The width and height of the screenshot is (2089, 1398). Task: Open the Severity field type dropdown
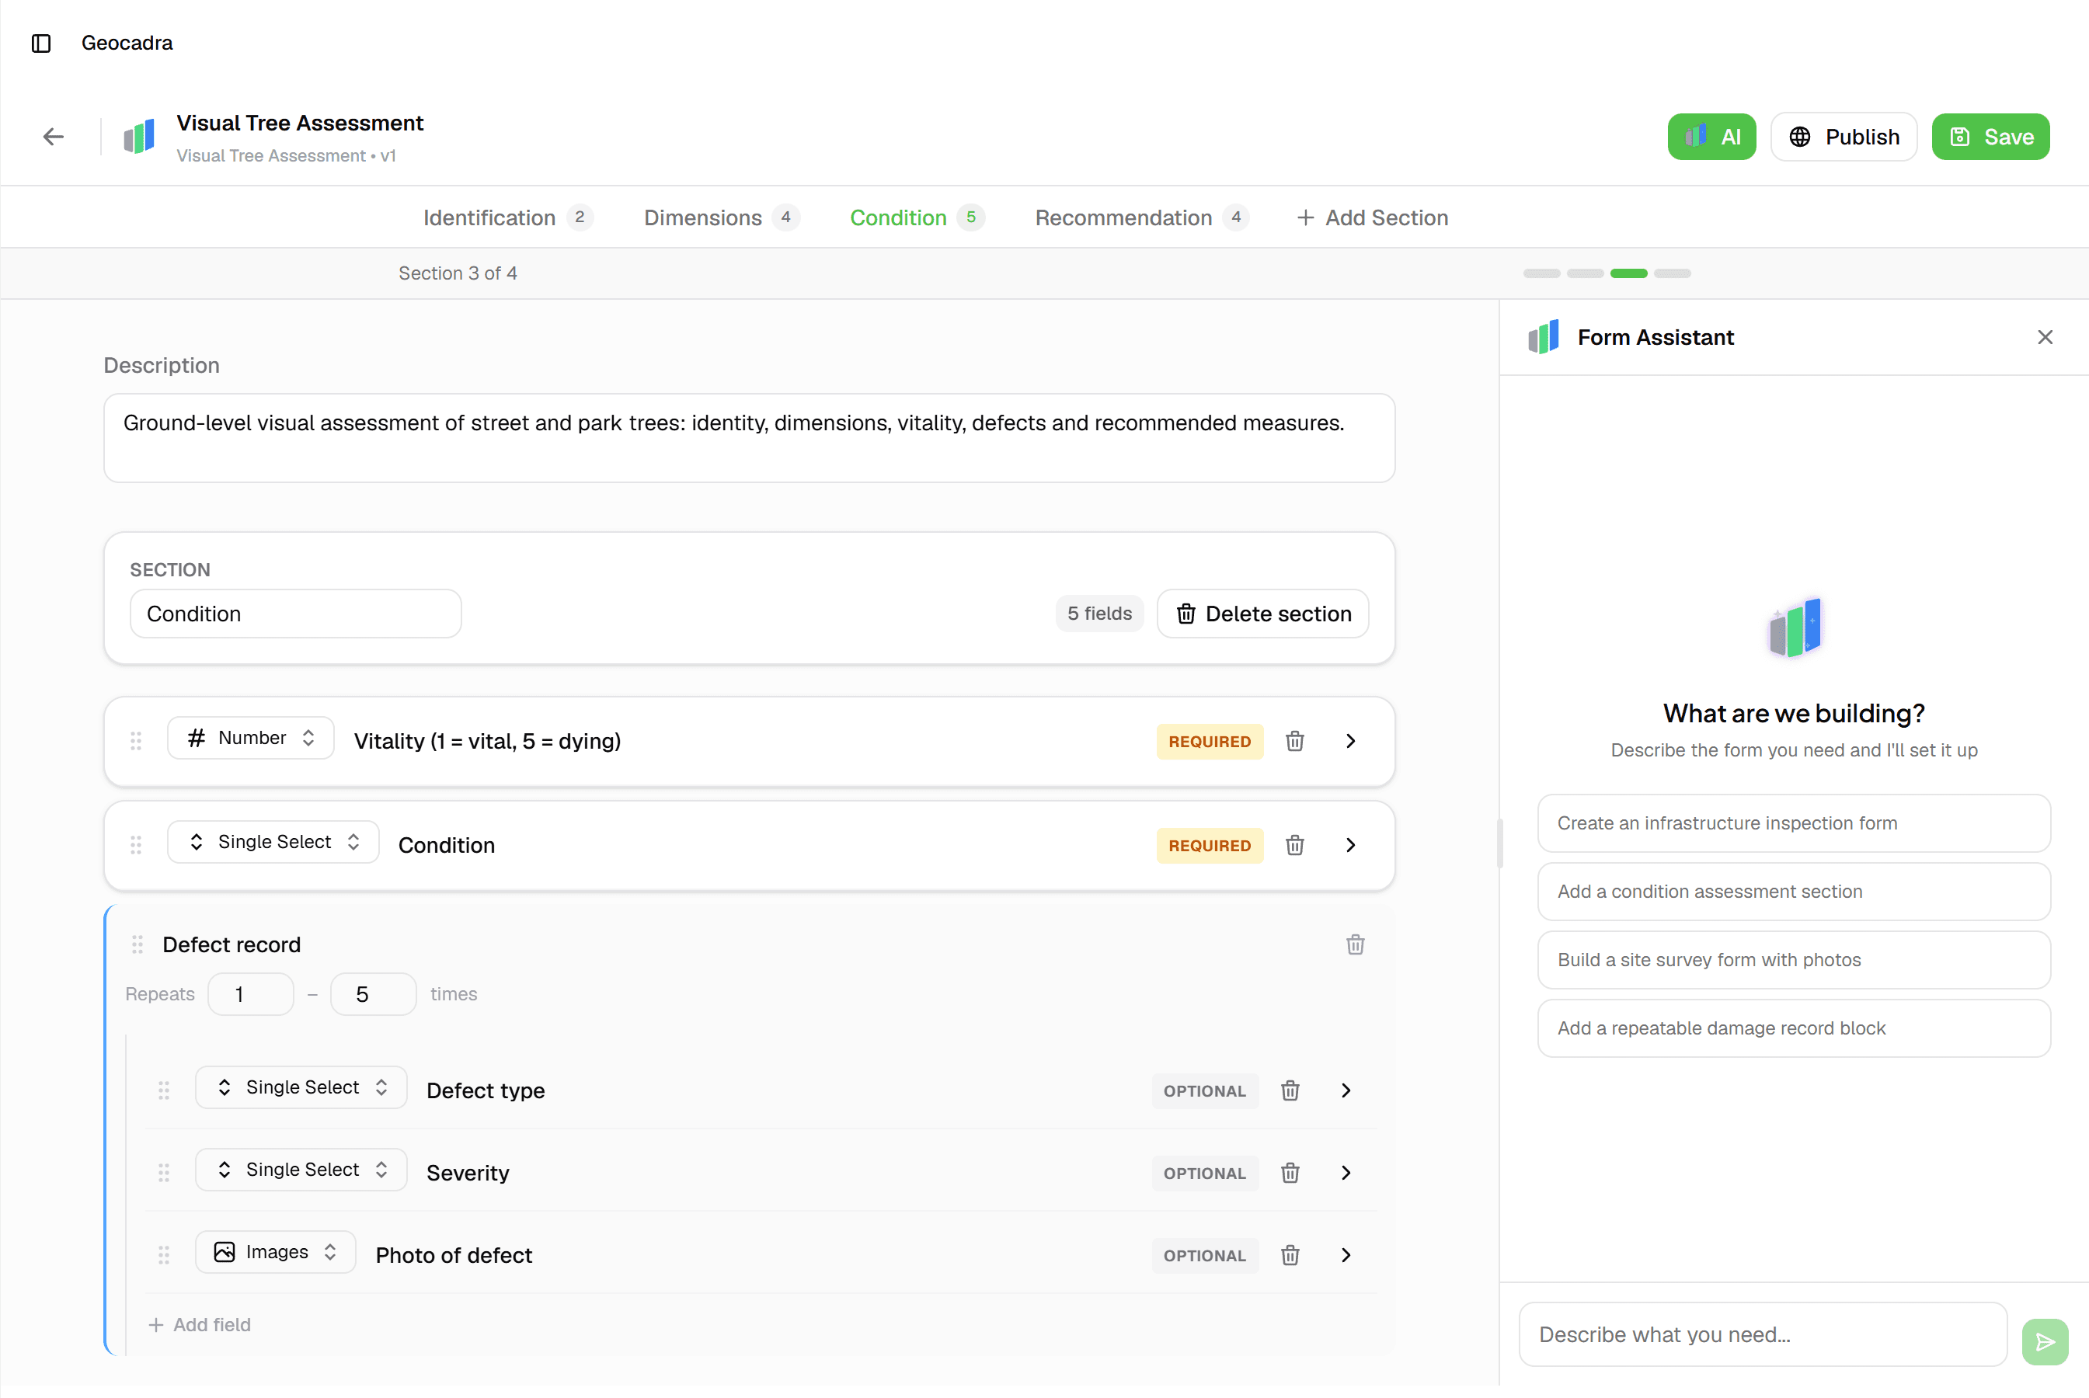(301, 1170)
